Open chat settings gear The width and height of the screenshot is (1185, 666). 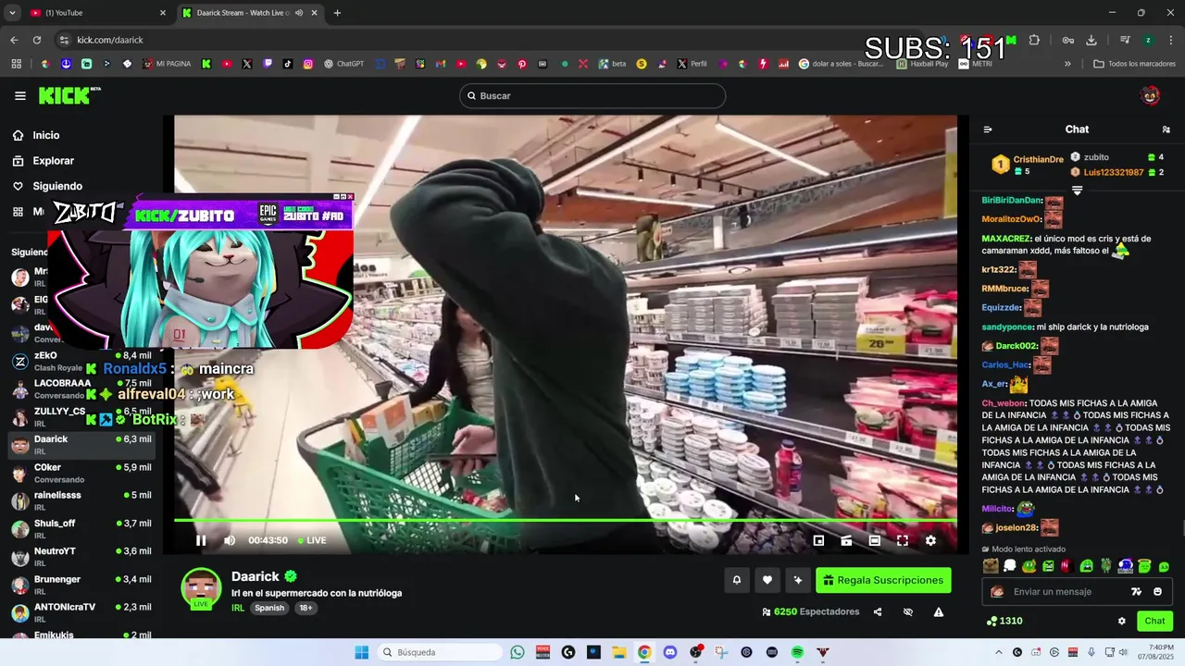pyautogui.click(x=1122, y=621)
